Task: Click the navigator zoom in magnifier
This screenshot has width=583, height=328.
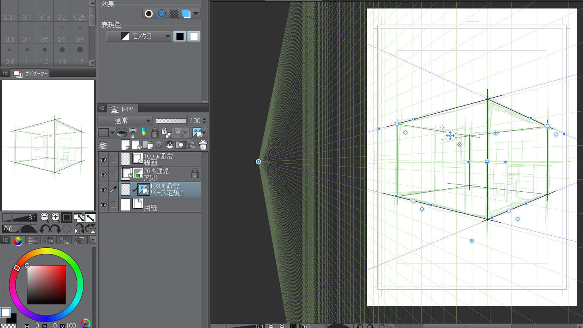Action: click(x=56, y=217)
